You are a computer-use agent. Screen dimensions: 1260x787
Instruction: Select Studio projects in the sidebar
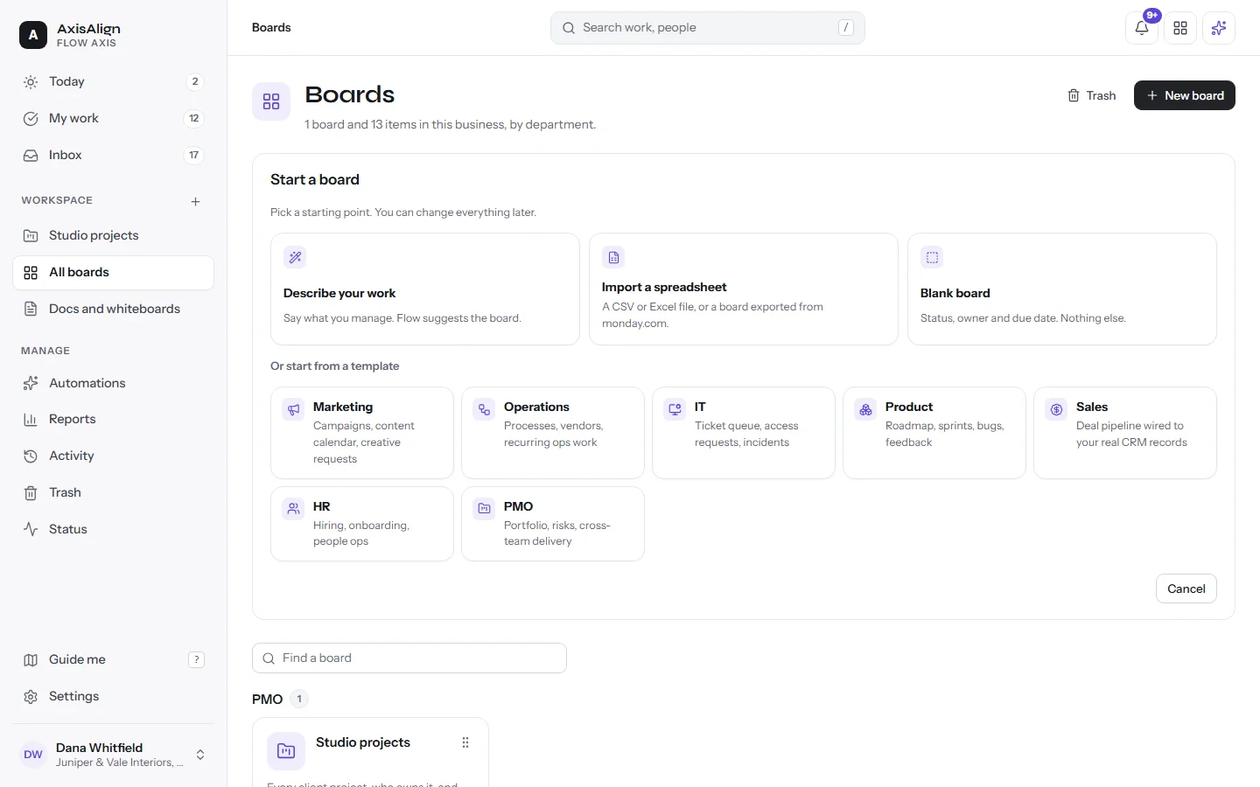tap(113, 235)
